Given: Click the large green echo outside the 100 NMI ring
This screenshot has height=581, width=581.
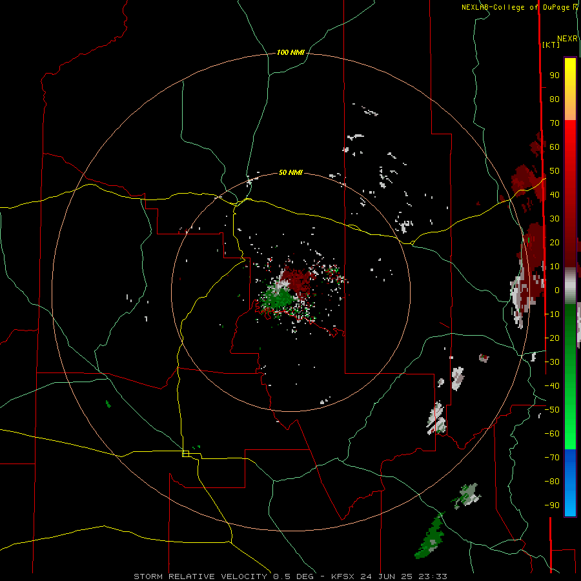Looking at the screenshot, I should click(x=430, y=536).
